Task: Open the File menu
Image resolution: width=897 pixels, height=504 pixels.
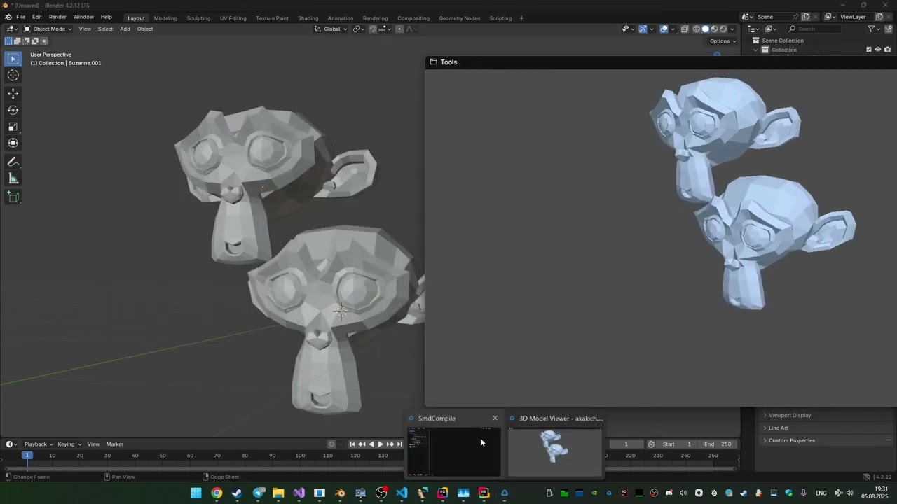Action: 21,17
